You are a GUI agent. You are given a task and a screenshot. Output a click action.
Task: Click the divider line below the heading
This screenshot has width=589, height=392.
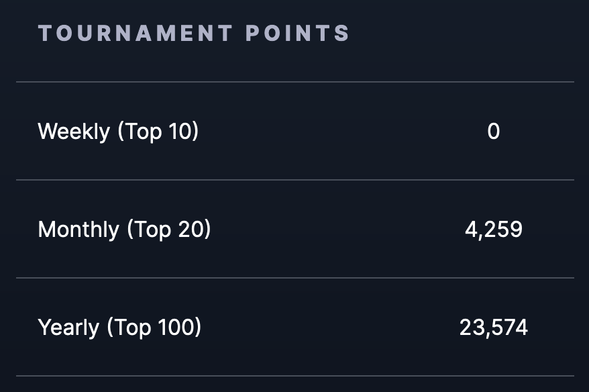point(295,82)
